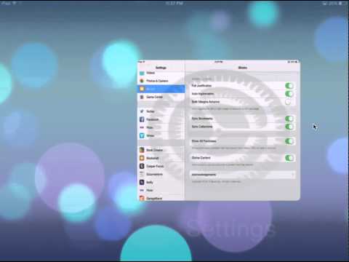The height and width of the screenshot is (262, 349).
Task: Tap the clock in the iPad status bar
Action: [174, 3]
